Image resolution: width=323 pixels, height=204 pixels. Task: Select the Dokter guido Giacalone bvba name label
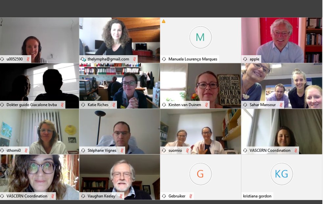coord(32,105)
